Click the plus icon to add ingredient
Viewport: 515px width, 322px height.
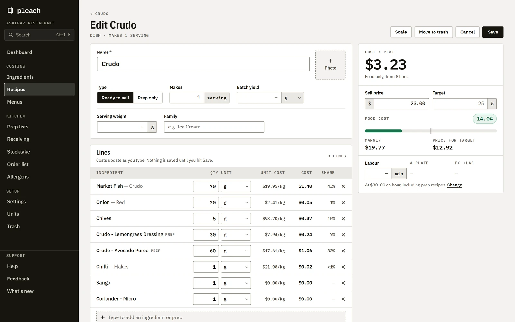click(103, 317)
